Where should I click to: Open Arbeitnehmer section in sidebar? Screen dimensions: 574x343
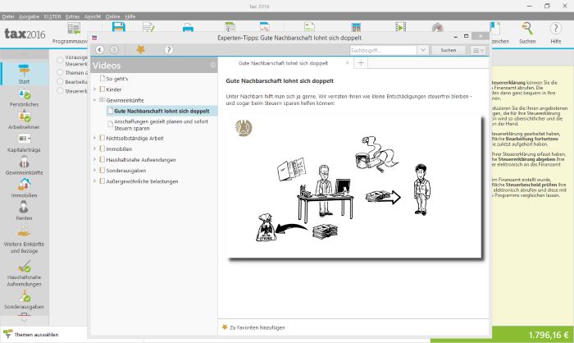coord(24,121)
